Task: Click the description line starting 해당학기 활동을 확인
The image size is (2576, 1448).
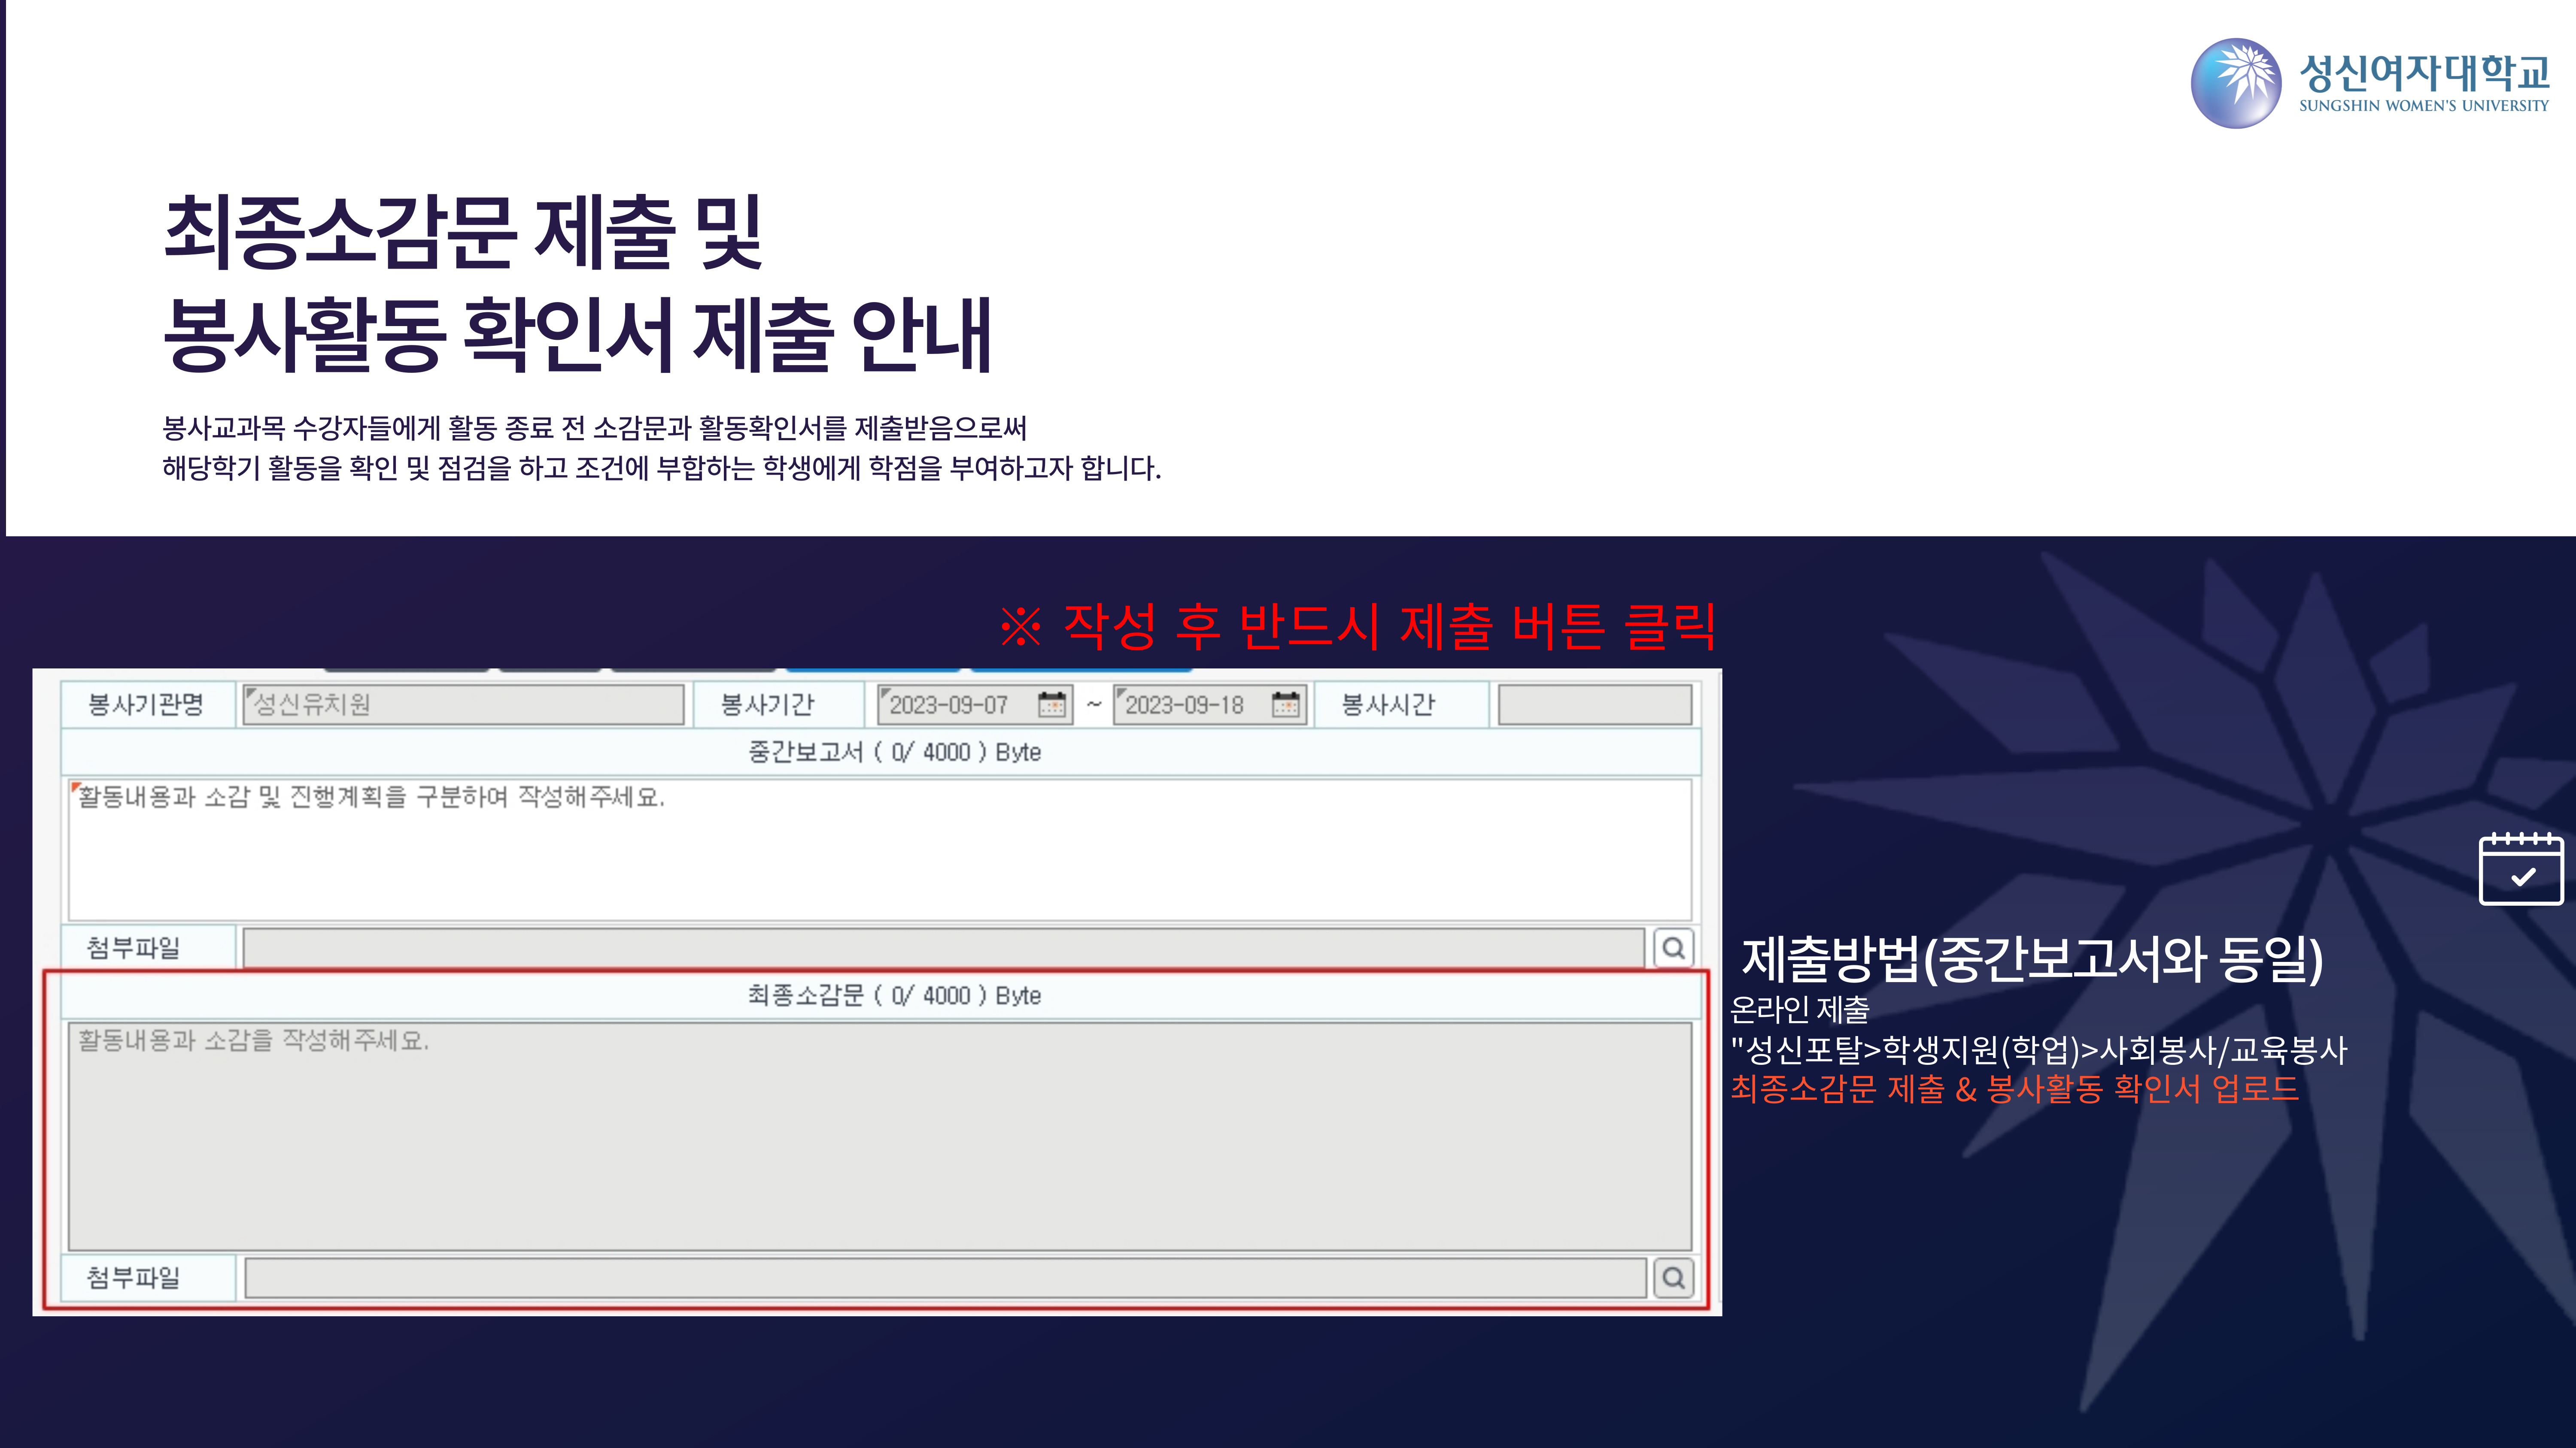Action: [x=661, y=468]
